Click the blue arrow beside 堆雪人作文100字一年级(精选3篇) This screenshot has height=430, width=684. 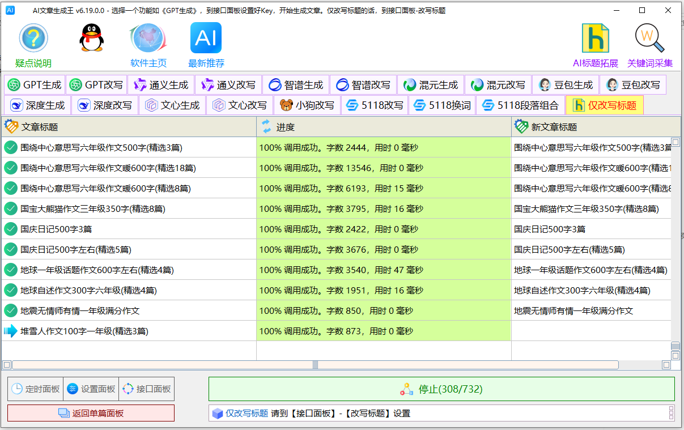pos(11,331)
